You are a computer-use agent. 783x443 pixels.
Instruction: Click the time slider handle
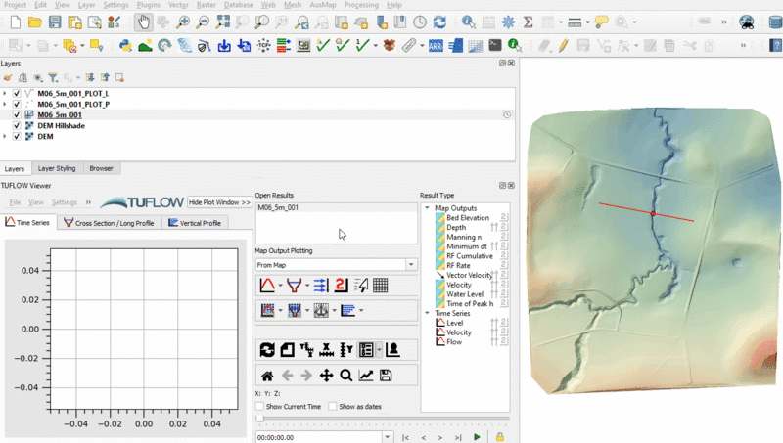[x=258, y=418]
